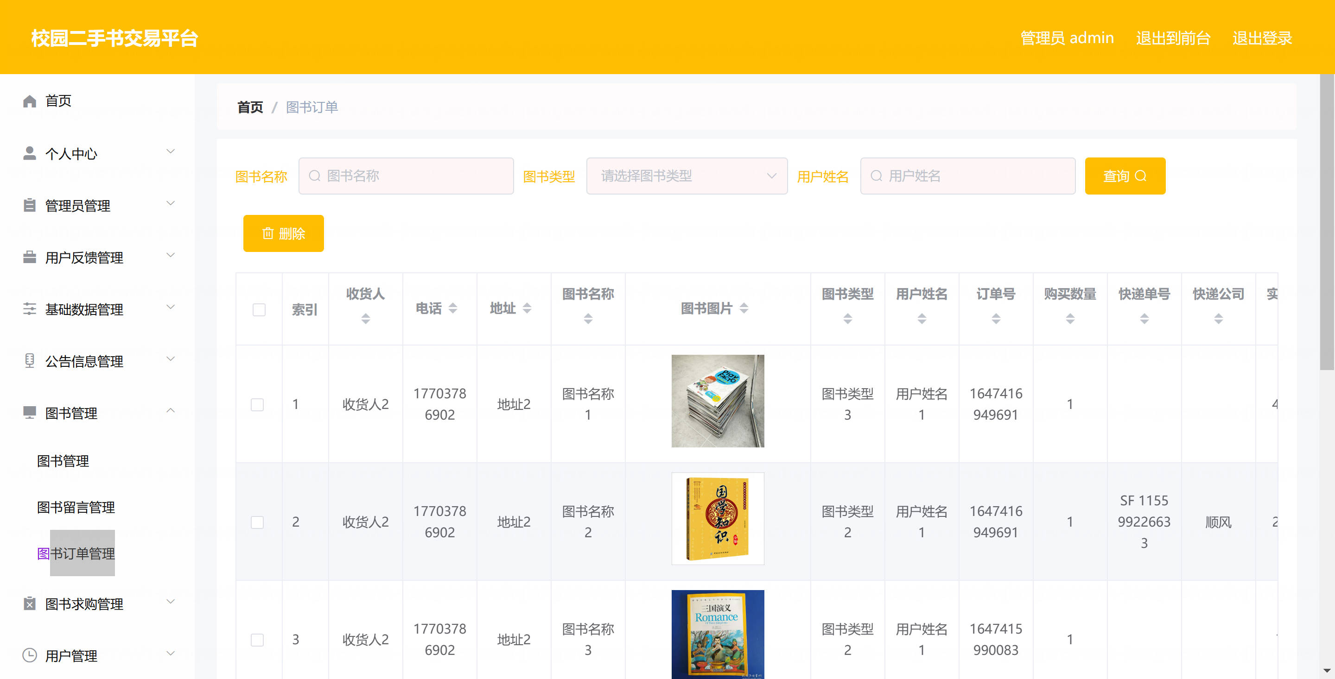Open the 请选择图书类型 dropdown
This screenshot has width=1335, height=679.
[x=687, y=176]
